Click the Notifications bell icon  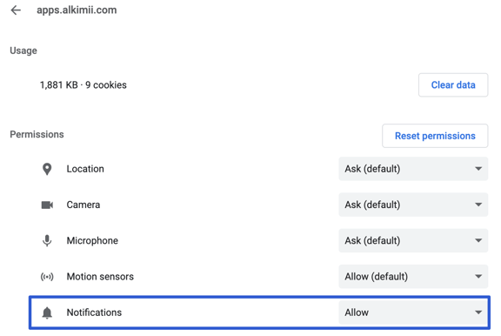[47, 312]
